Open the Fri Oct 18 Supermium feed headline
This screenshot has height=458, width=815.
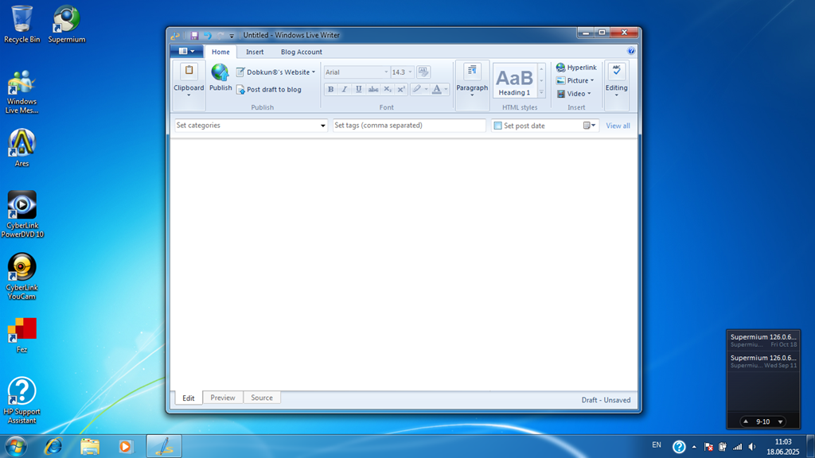coord(763,340)
